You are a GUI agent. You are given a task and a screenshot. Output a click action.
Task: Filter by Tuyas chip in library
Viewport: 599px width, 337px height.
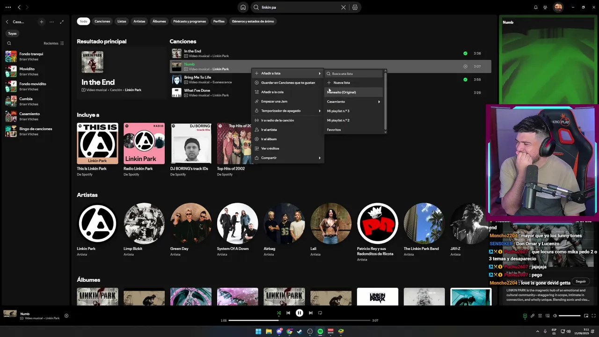(x=12, y=34)
